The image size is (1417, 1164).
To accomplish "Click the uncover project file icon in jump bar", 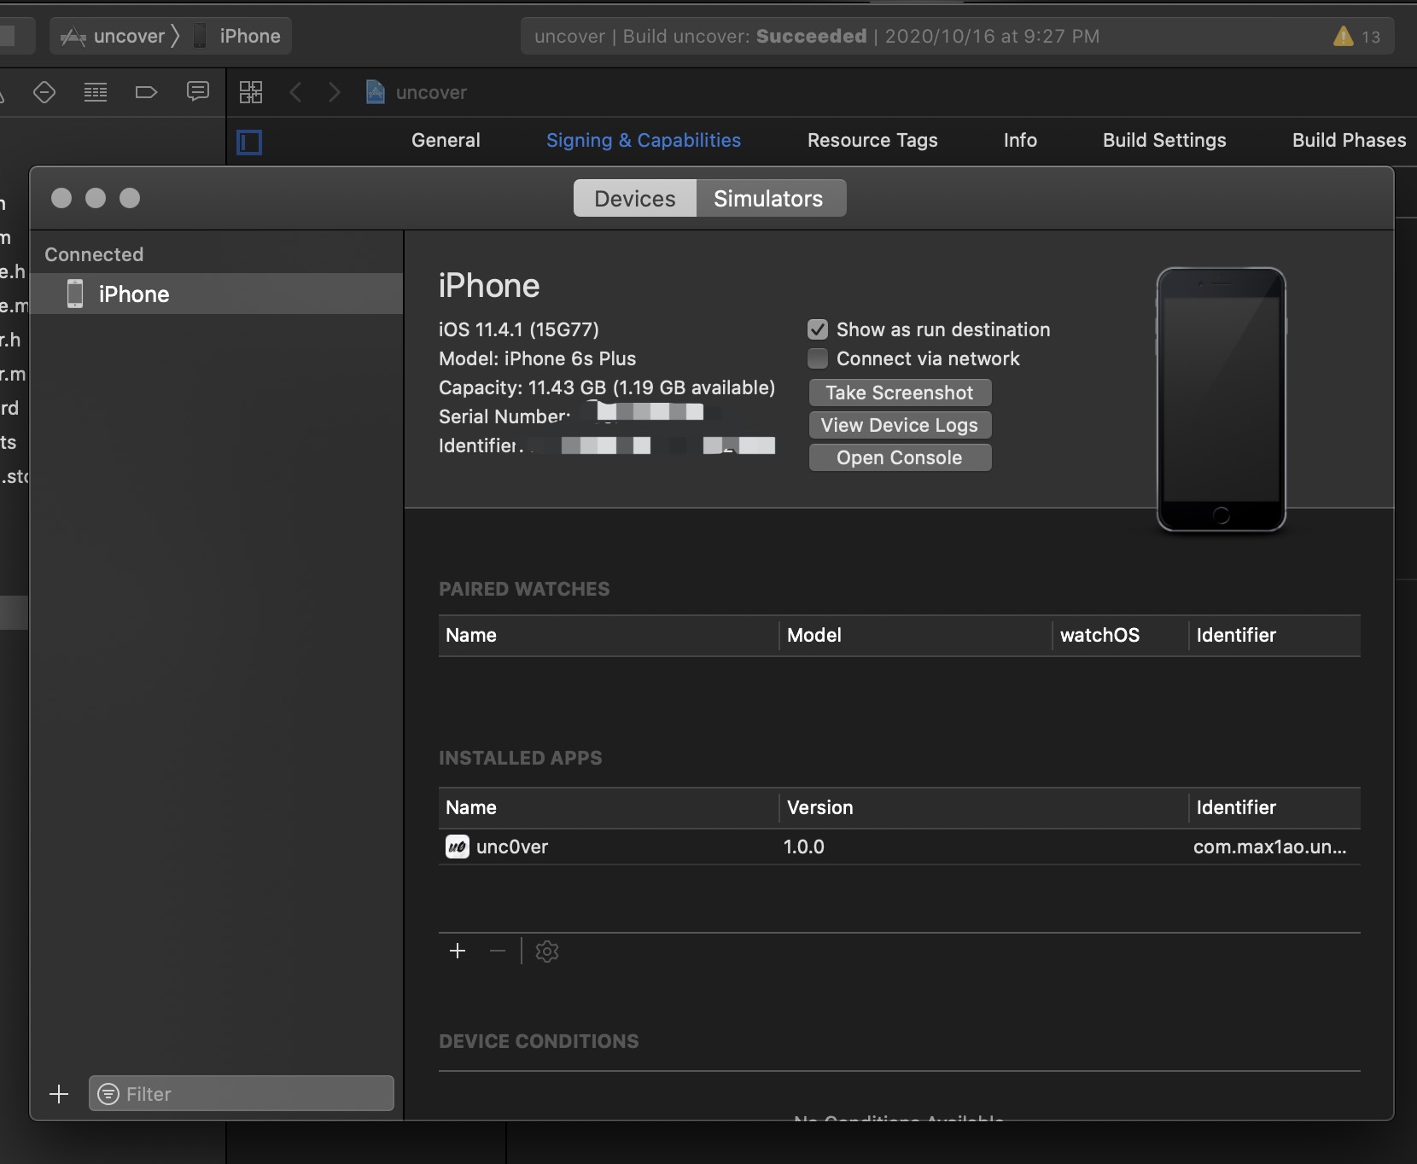I will (x=375, y=92).
